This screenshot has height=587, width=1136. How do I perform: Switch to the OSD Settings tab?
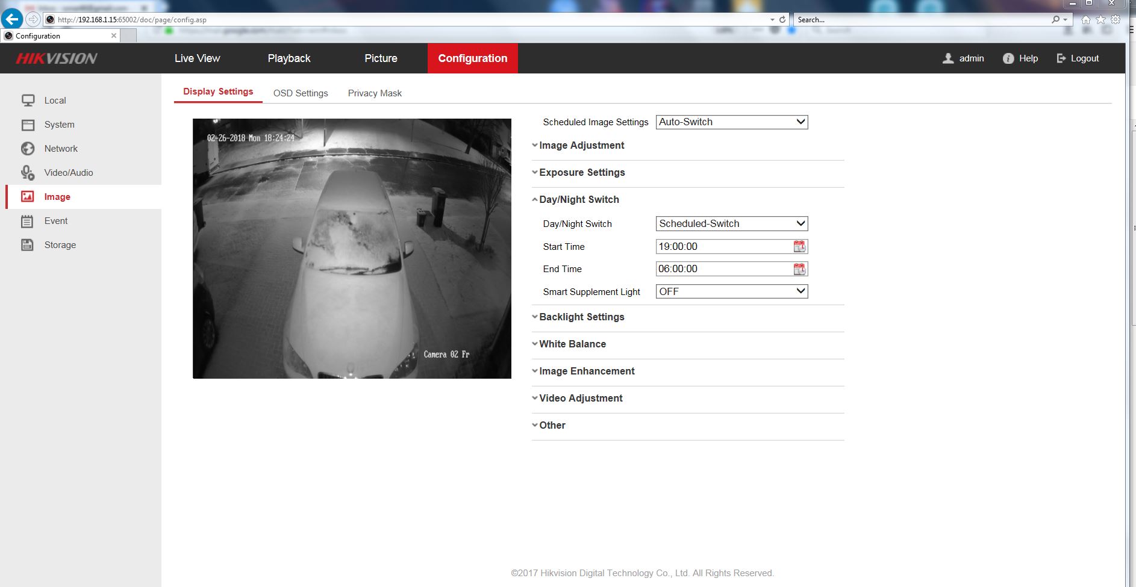301,93
